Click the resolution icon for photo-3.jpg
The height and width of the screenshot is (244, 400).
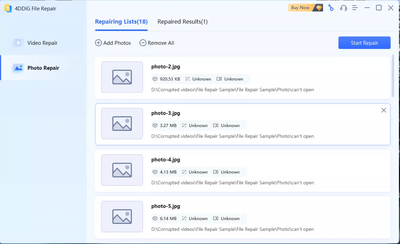(x=184, y=125)
